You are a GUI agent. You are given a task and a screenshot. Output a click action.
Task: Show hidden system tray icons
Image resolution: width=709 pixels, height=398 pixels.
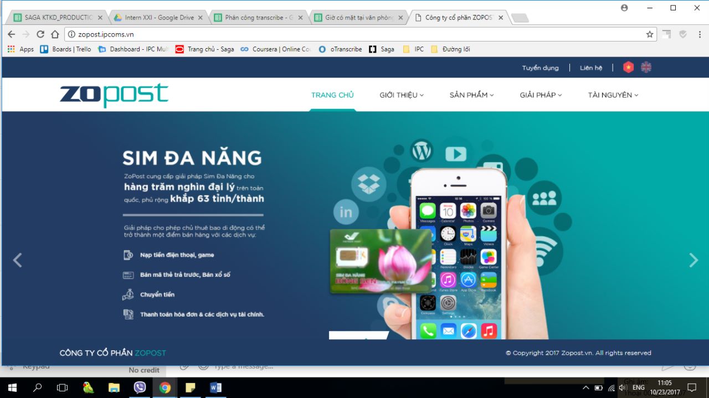[x=586, y=387]
